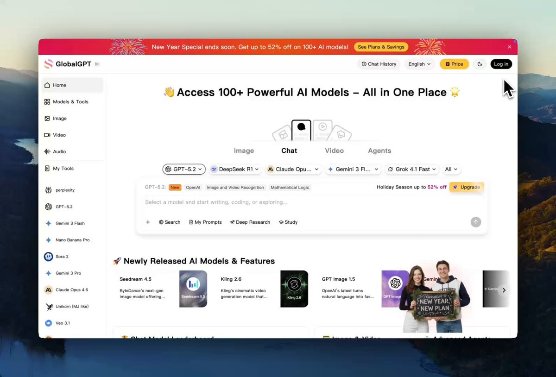Show next models with carousel arrow

point(504,290)
